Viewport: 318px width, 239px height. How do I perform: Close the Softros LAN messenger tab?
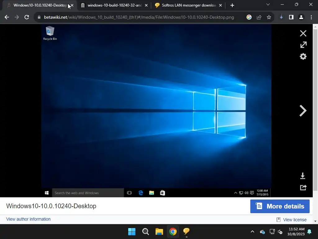point(220,5)
